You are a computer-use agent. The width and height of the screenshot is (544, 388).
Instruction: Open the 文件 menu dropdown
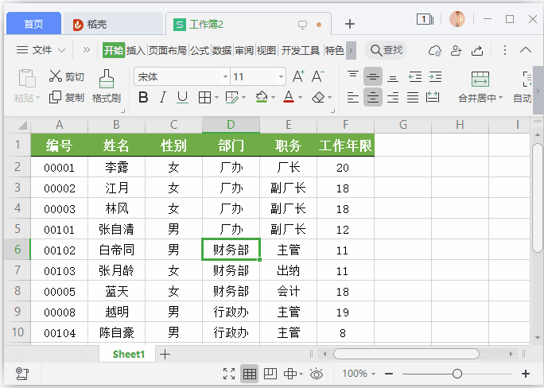[41, 50]
